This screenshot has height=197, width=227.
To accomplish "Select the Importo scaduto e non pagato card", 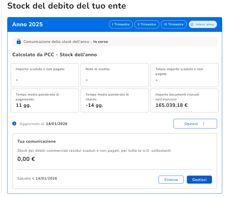I will (x=45, y=75).
